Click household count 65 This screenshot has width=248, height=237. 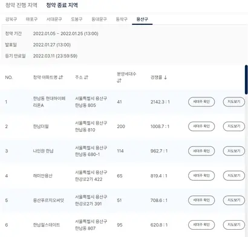coord(120,176)
